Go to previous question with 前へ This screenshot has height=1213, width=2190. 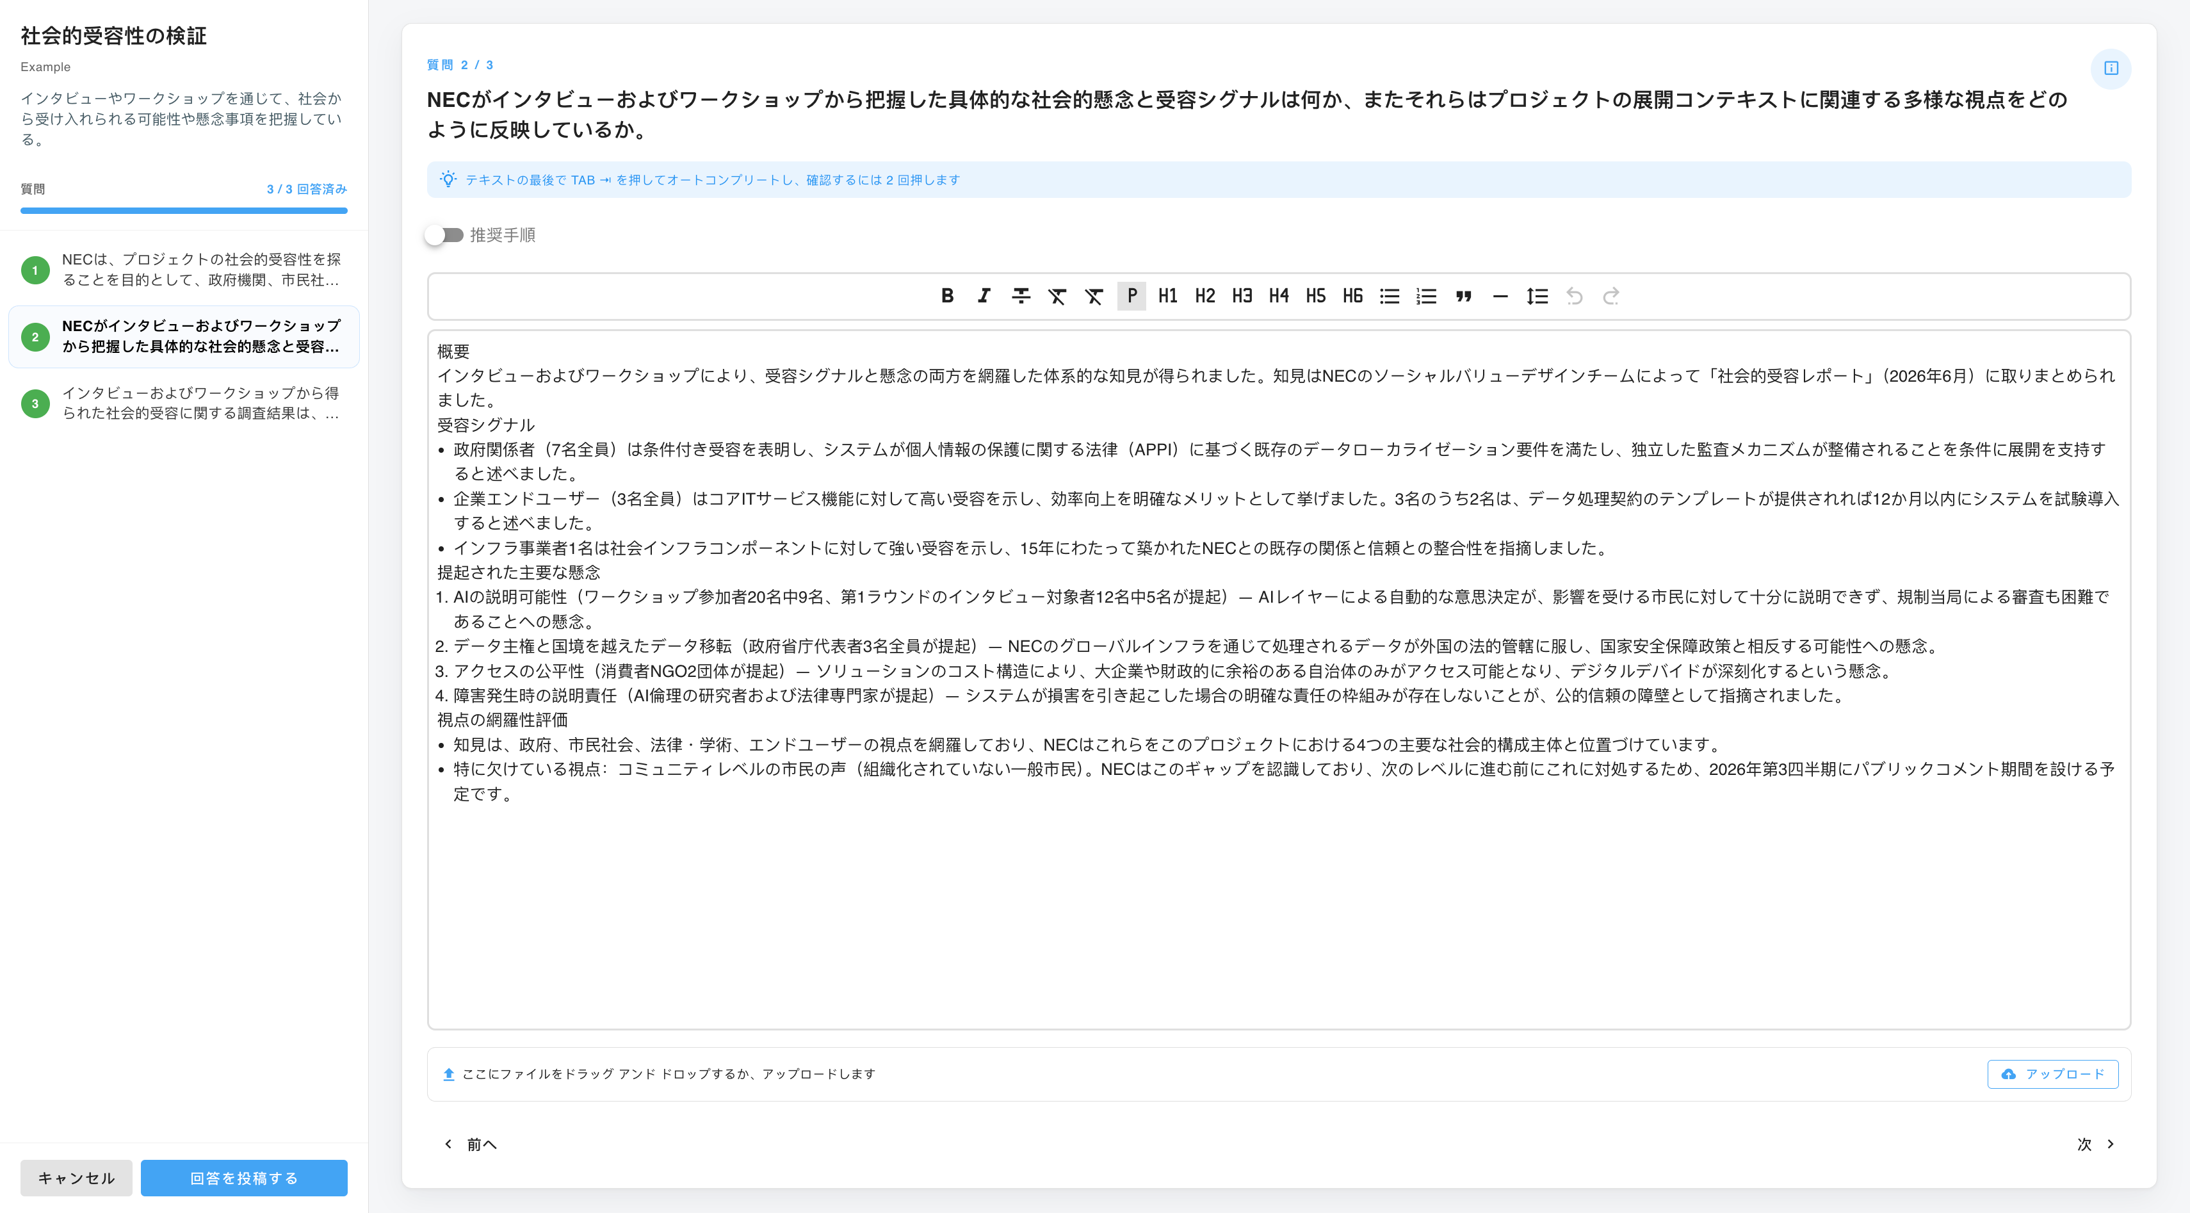(471, 1144)
